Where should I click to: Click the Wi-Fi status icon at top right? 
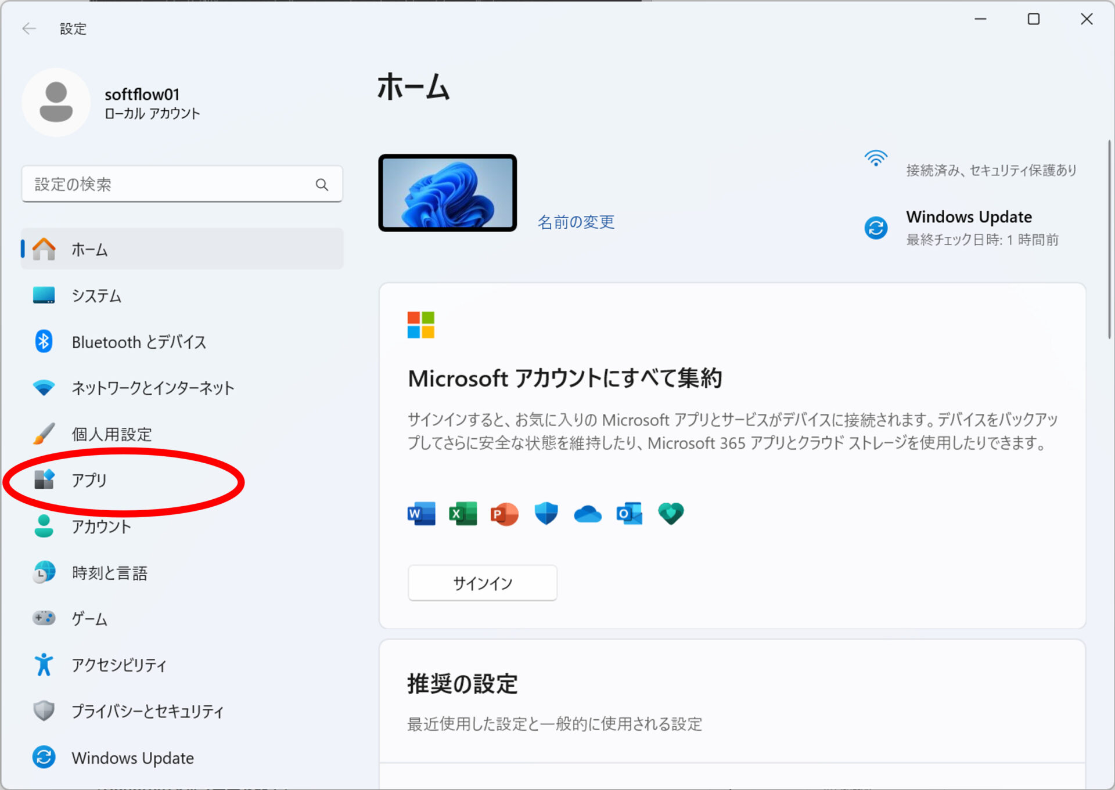click(876, 158)
